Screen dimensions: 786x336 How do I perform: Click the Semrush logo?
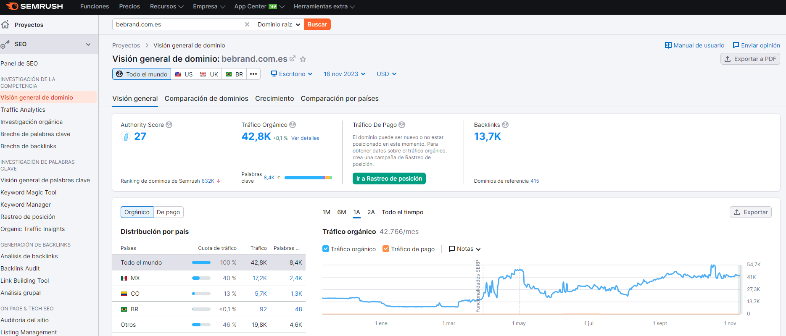[x=35, y=6]
